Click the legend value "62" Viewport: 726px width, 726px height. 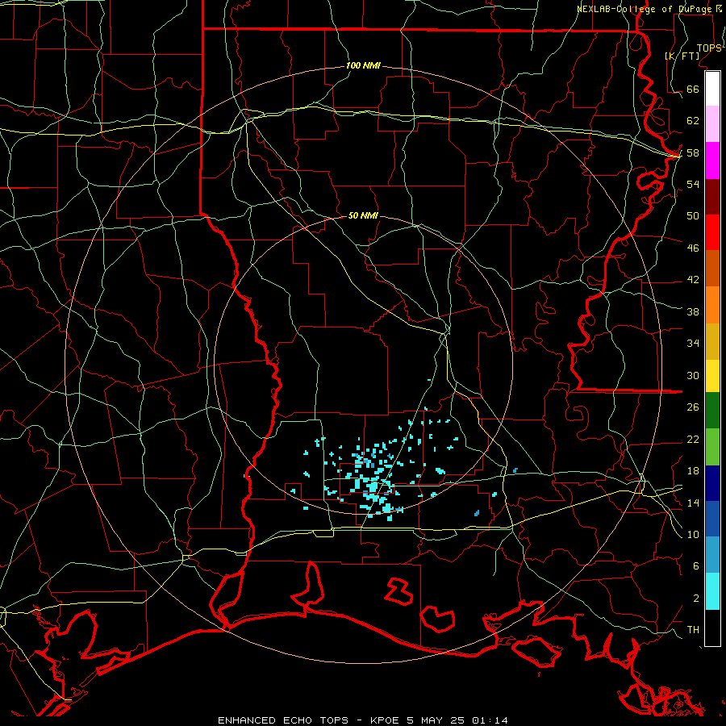coord(693,121)
